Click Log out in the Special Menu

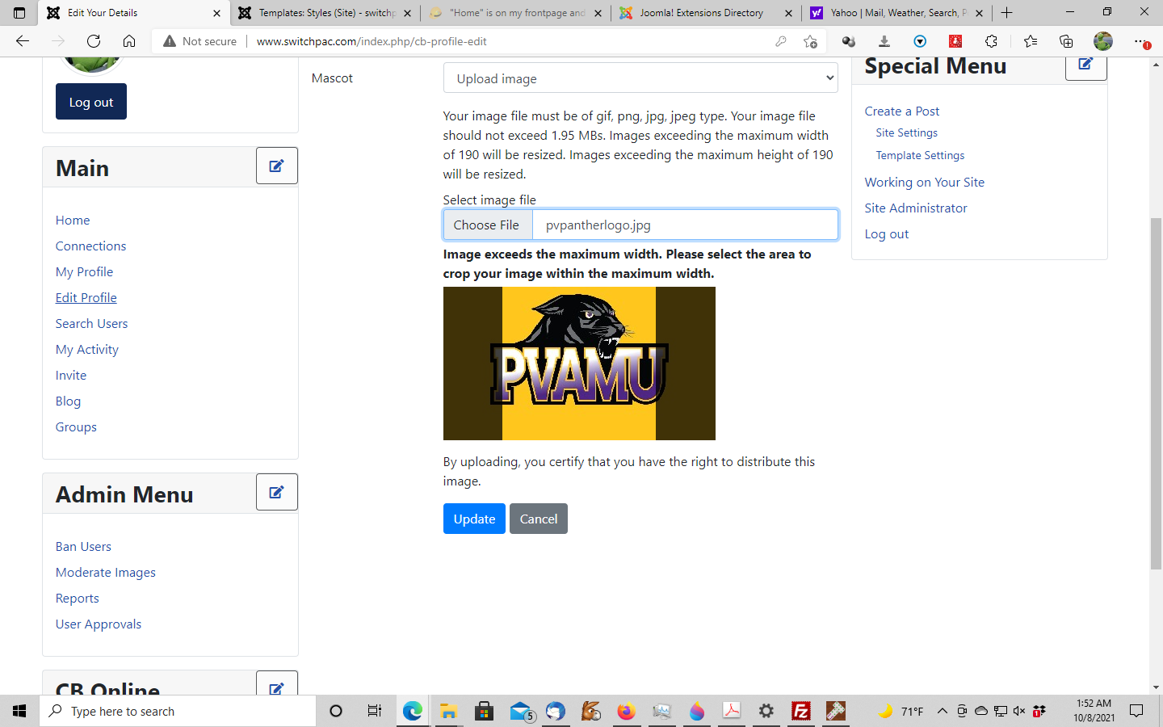tap(887, 233)
